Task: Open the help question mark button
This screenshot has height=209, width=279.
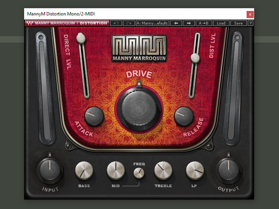Action: (250, 23)
